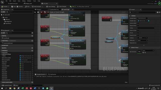Clear the compiler results log
161x90 pixels.
[126, 82]
